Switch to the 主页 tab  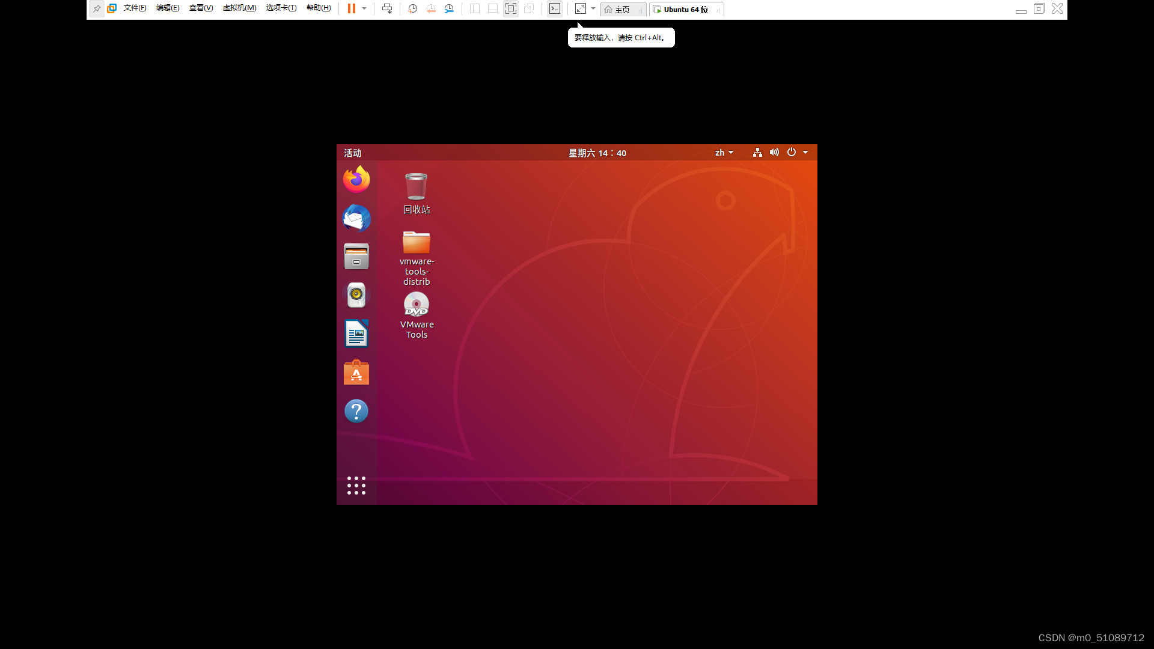point(621,10)
